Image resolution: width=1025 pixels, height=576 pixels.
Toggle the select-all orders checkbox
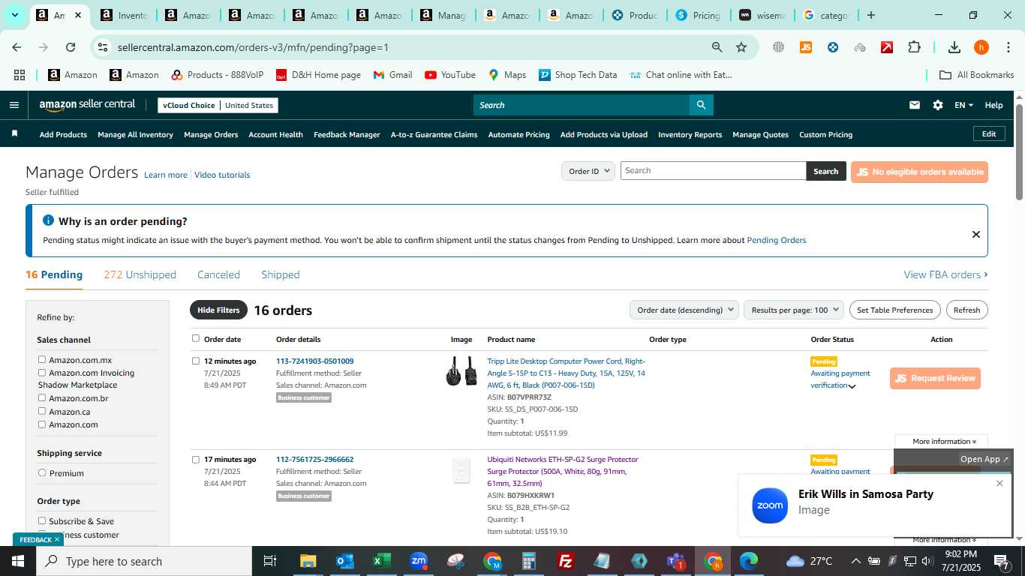(196, 338)
